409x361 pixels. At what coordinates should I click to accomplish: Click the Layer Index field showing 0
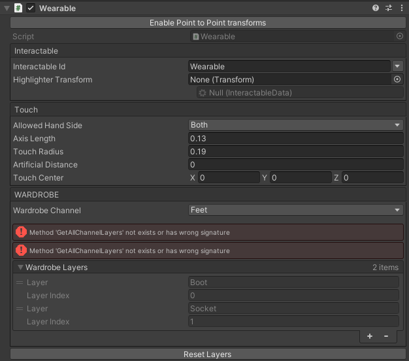click(x=293, y=296)
